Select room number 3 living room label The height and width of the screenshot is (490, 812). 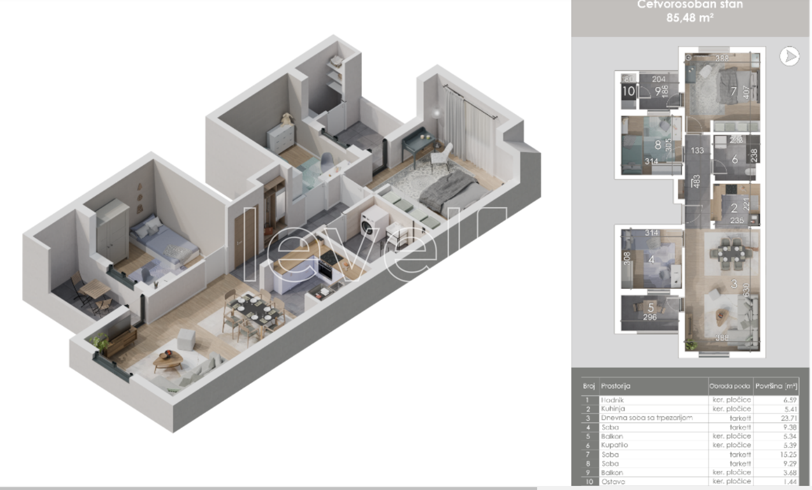click(734, 284)
